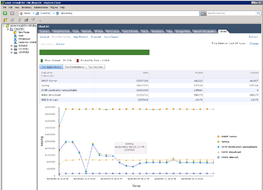Collapse the Cloud-DC datacenter node
The height and width of the screenshot is (190, 263).
tap(8, 29)
